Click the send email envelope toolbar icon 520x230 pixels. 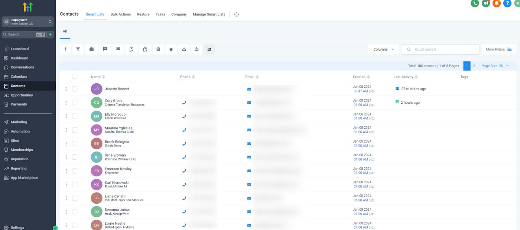click(x=118, y=49)
